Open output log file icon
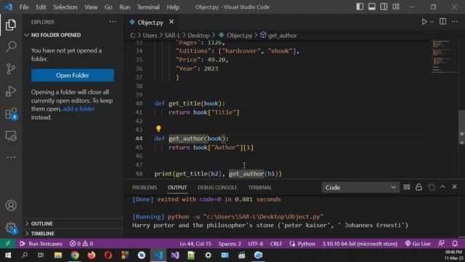465x262 pixels. pyautogui.click(x=431, y=187)
